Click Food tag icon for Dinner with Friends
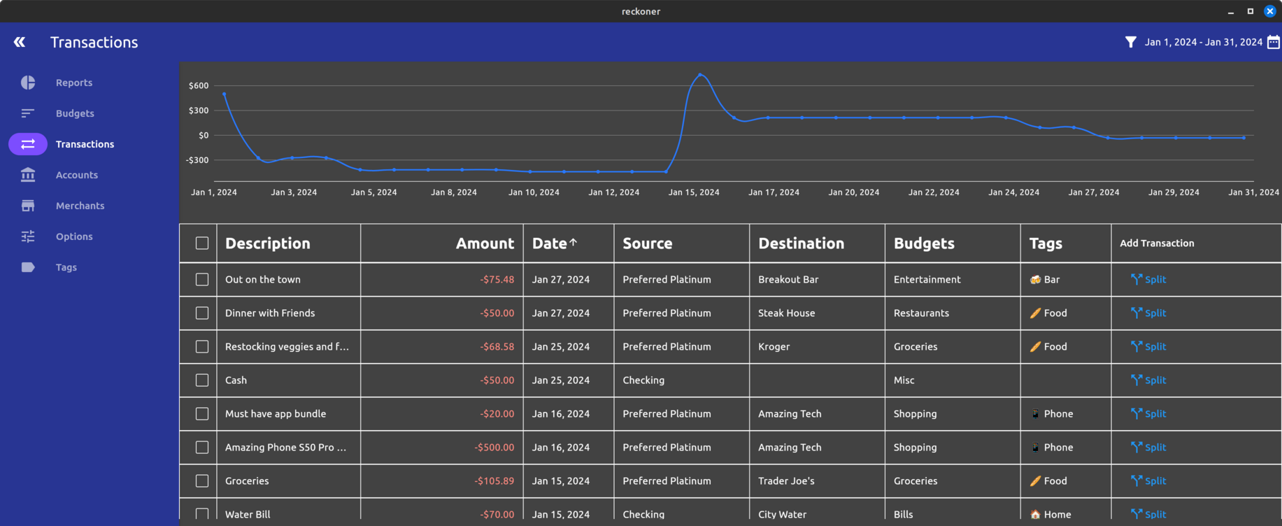Screen dimensions: 1282x526 [x=1035, y=313]
